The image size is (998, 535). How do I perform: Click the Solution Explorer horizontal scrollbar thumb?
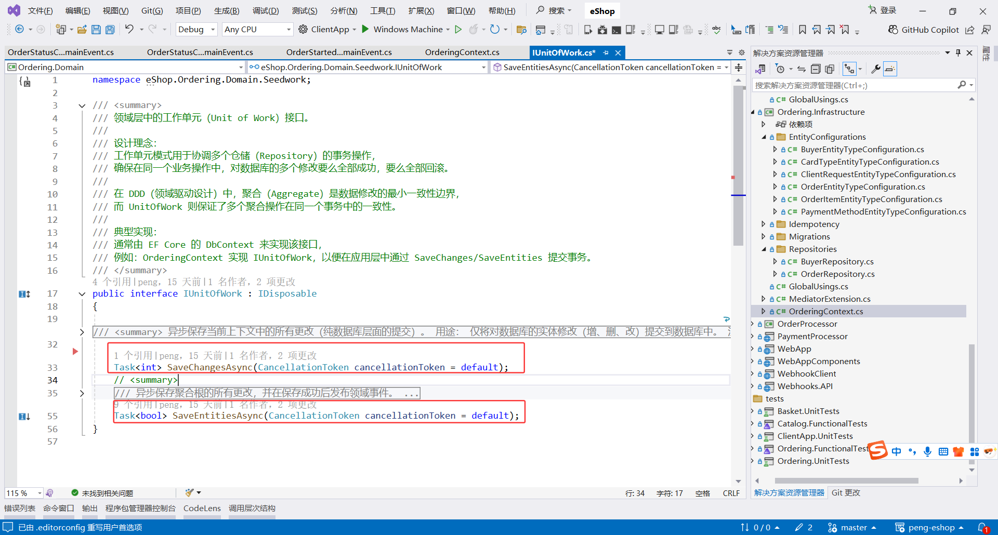click(846, 481)
